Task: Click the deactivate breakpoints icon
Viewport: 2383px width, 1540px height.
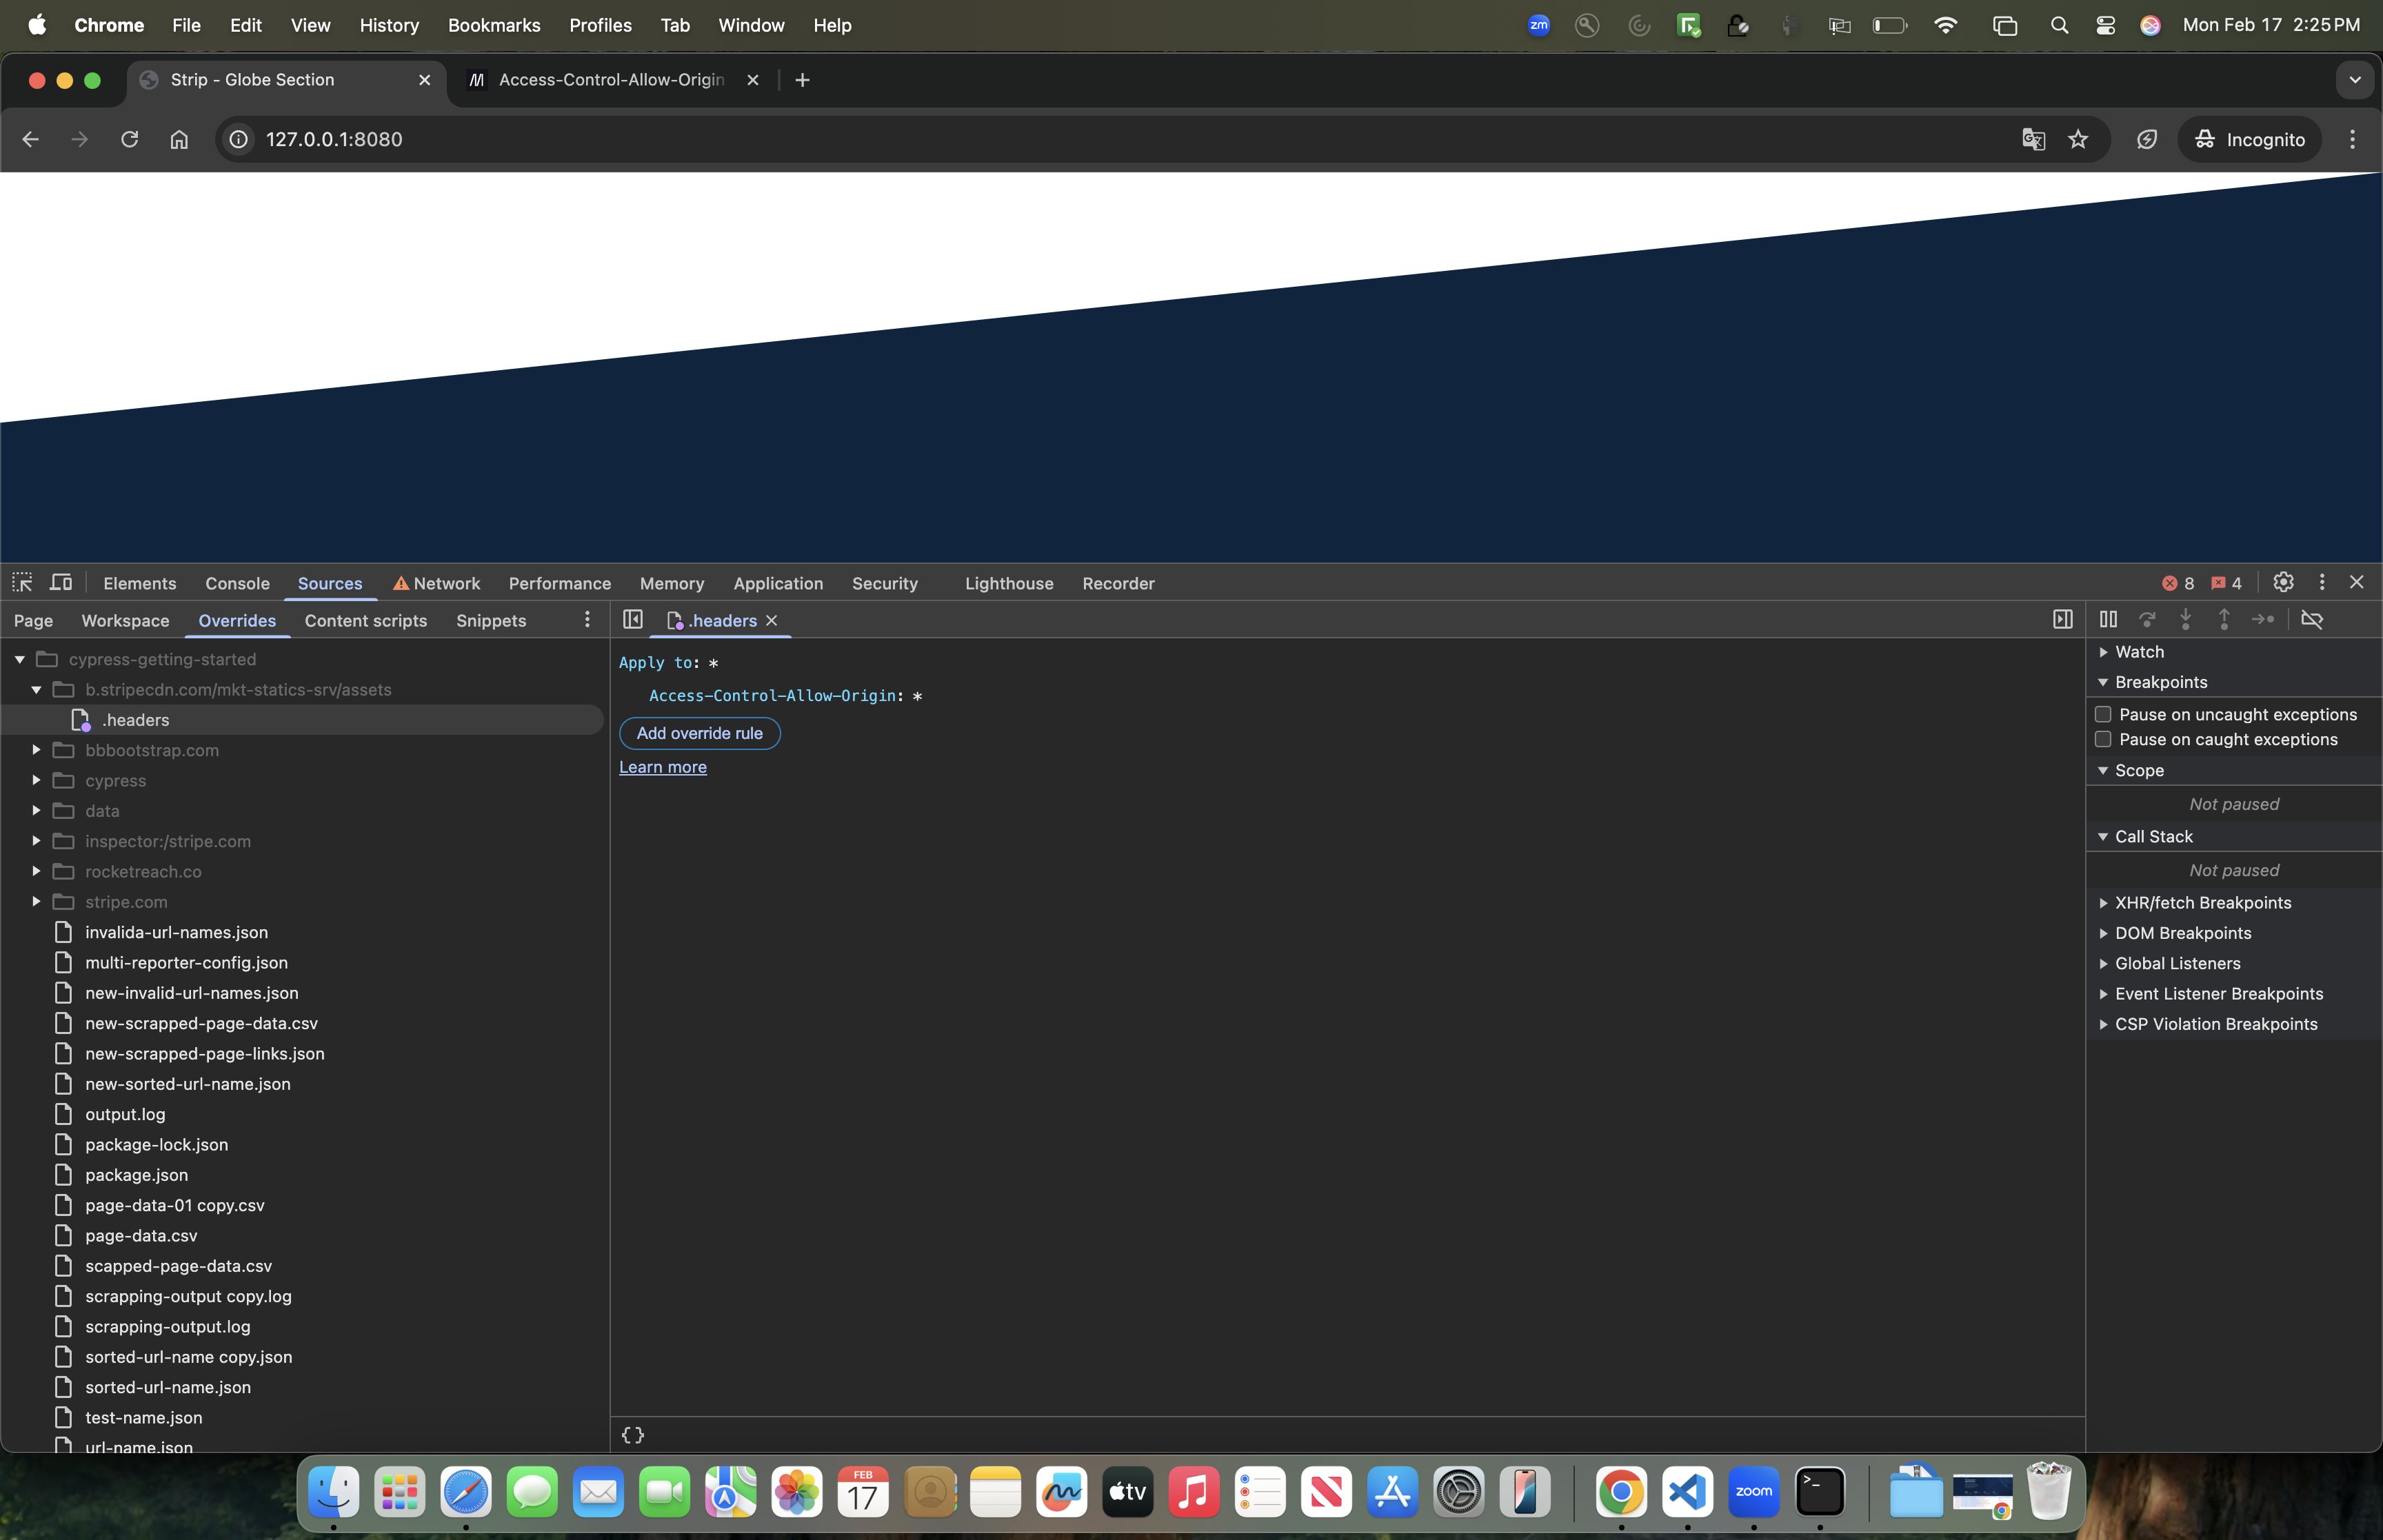Action: click(2311, 620)
